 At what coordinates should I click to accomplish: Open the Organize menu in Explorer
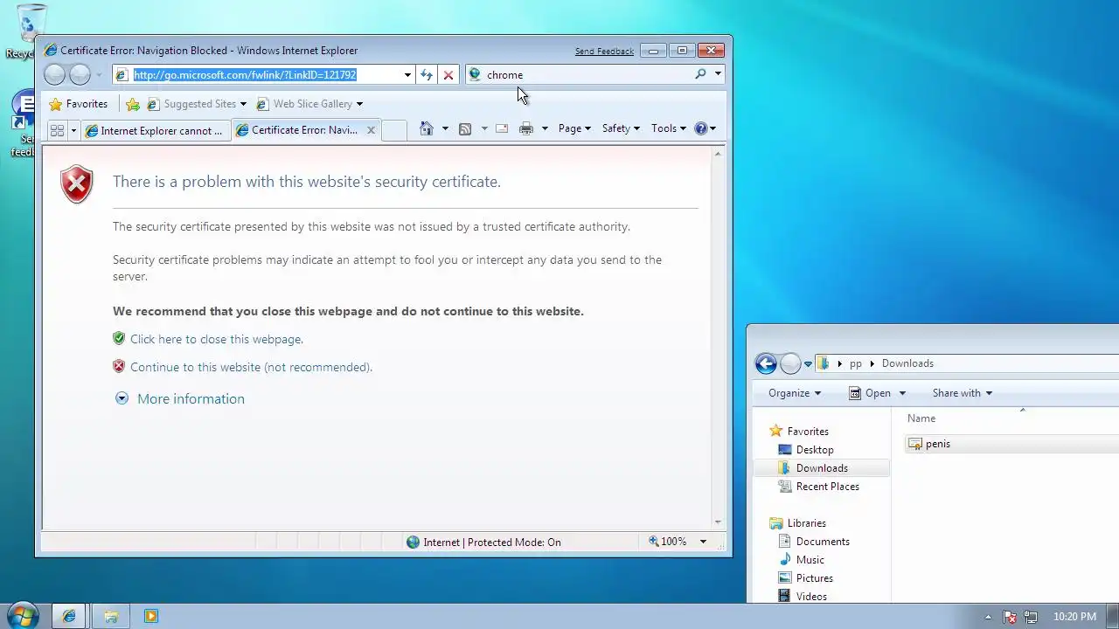coord(795,393)
